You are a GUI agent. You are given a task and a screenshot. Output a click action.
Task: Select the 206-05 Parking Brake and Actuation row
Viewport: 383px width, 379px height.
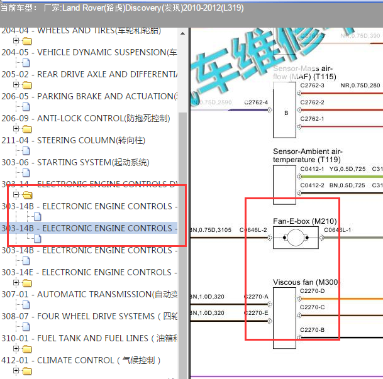[x=89, y=96]
